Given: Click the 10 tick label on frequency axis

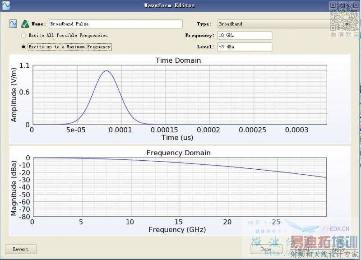Looking at the screenshot, I should click(x=130, y=222).
